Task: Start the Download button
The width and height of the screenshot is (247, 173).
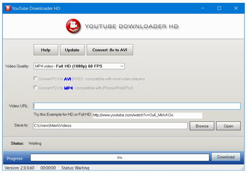Action: (x=226, y=157)
